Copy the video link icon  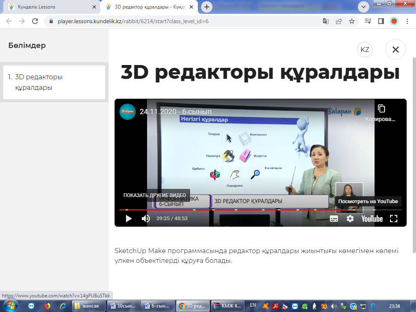381,108
